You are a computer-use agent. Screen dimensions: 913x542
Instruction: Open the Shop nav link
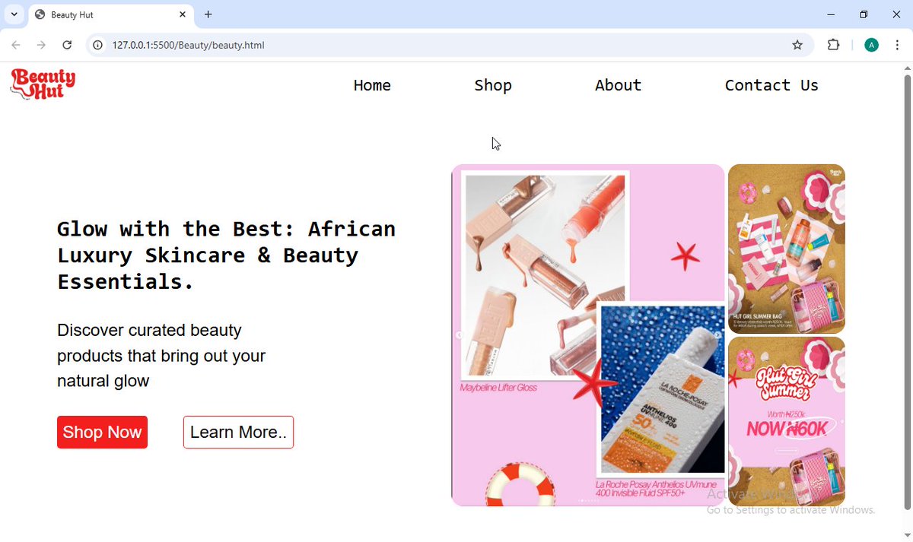click(x=493, y=85)
